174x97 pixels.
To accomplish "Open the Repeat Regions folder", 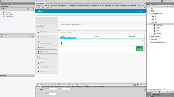I will point(154,35).
